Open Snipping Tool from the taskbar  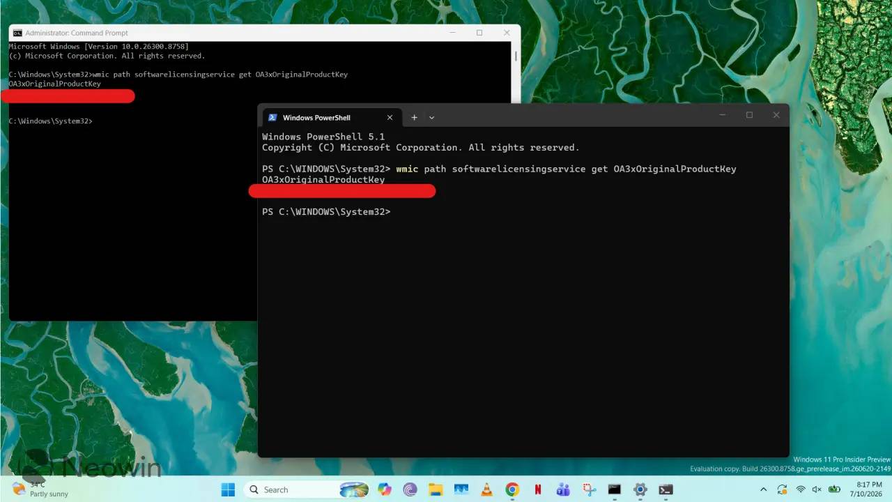pos(589,489)
